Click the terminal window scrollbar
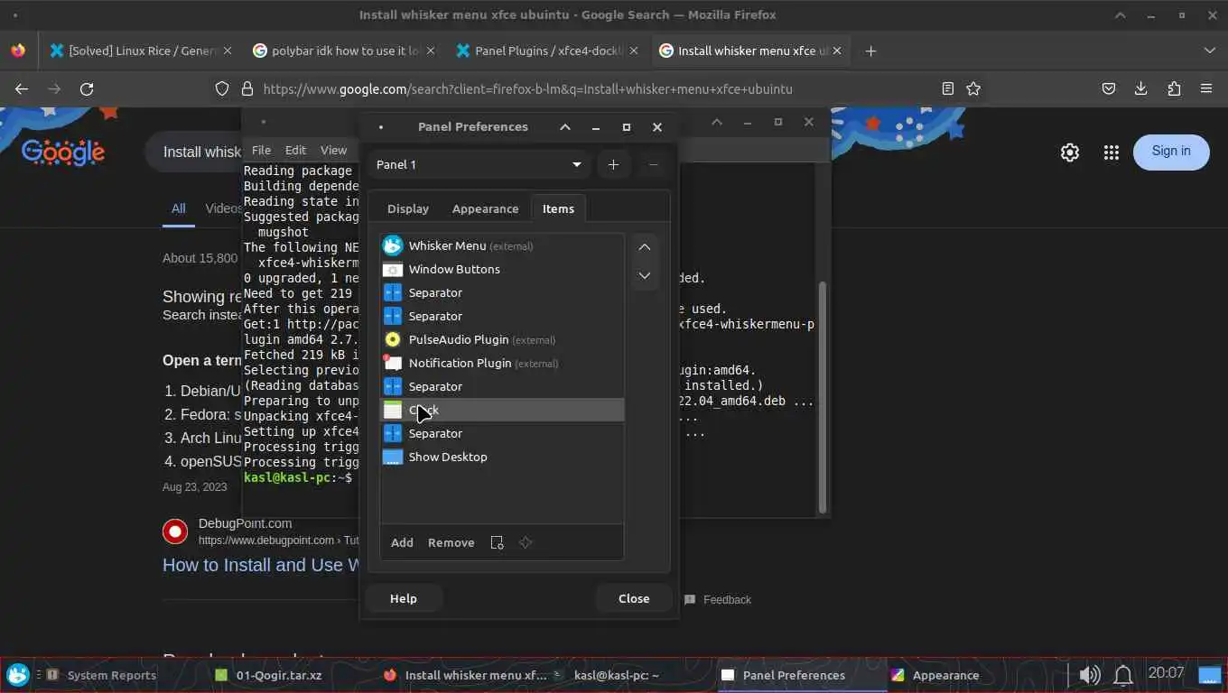The image size is (1228, 693). coord(822,397)
